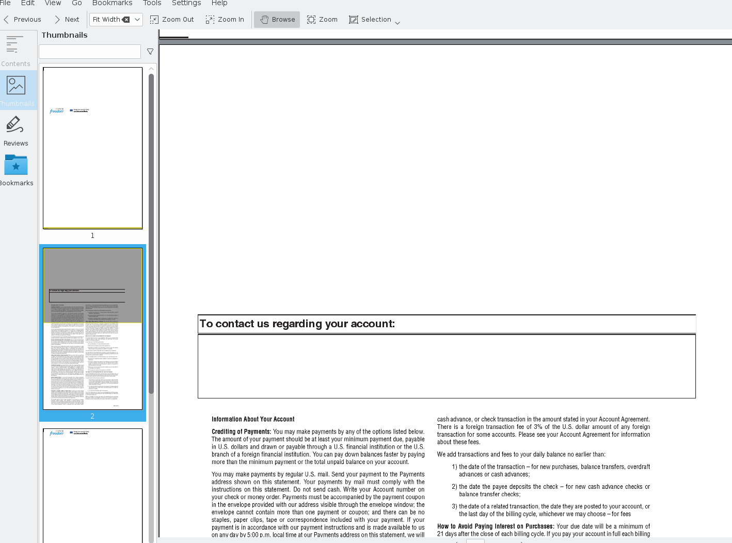Open the Settings menu

(x=186, y=3)
